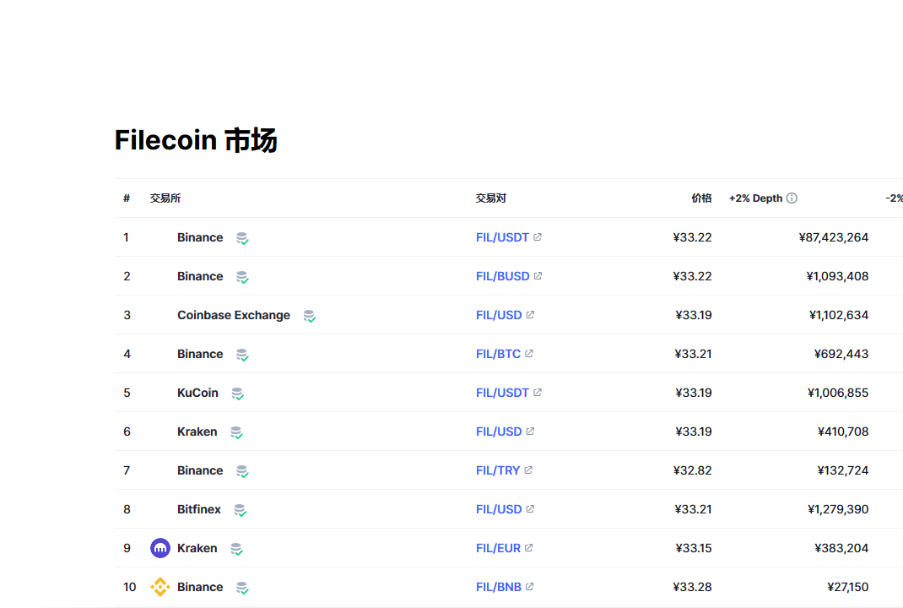Click the reserves icon next to KuCoin

click(237, 394)
